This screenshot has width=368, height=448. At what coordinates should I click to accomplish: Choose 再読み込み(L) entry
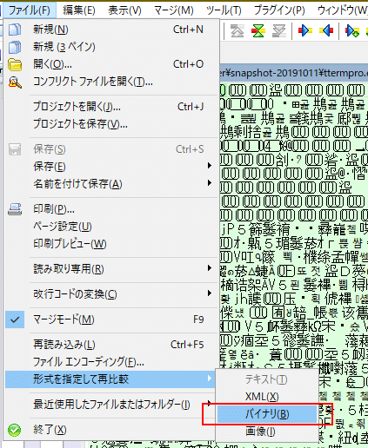pos(111,345)
